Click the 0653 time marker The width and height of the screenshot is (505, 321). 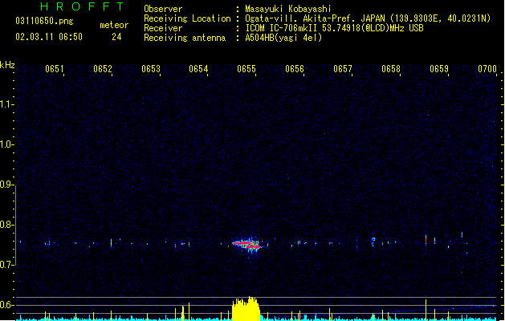tap(151, 69)
